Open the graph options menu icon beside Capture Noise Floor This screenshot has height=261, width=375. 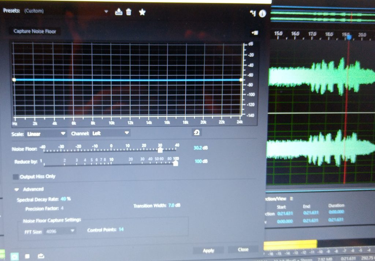(x=255, y=33)
